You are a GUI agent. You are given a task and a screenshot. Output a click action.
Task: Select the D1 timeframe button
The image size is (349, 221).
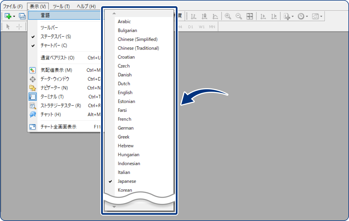point(191,27)
